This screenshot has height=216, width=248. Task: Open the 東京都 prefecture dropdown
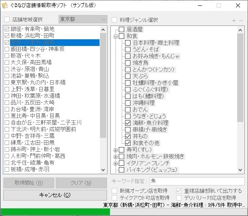83,19
